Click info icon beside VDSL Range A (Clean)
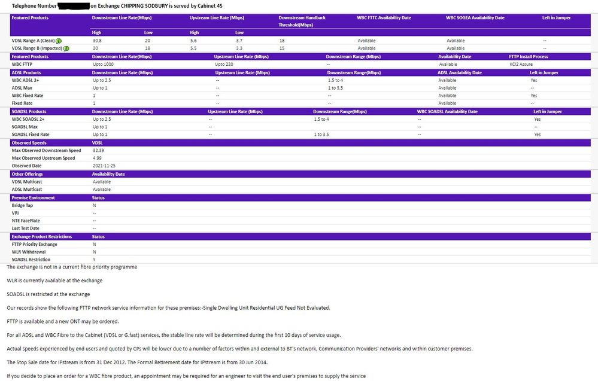The width and height of the screenshot is (598, 381). click(59, 40)
